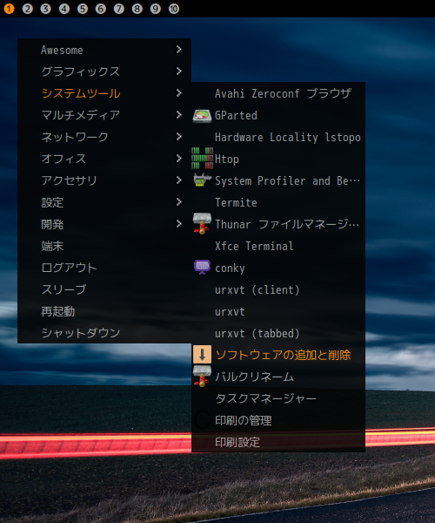Launch urxvt (tabbed)
435x523 pixels.
(x=278, y=333)
